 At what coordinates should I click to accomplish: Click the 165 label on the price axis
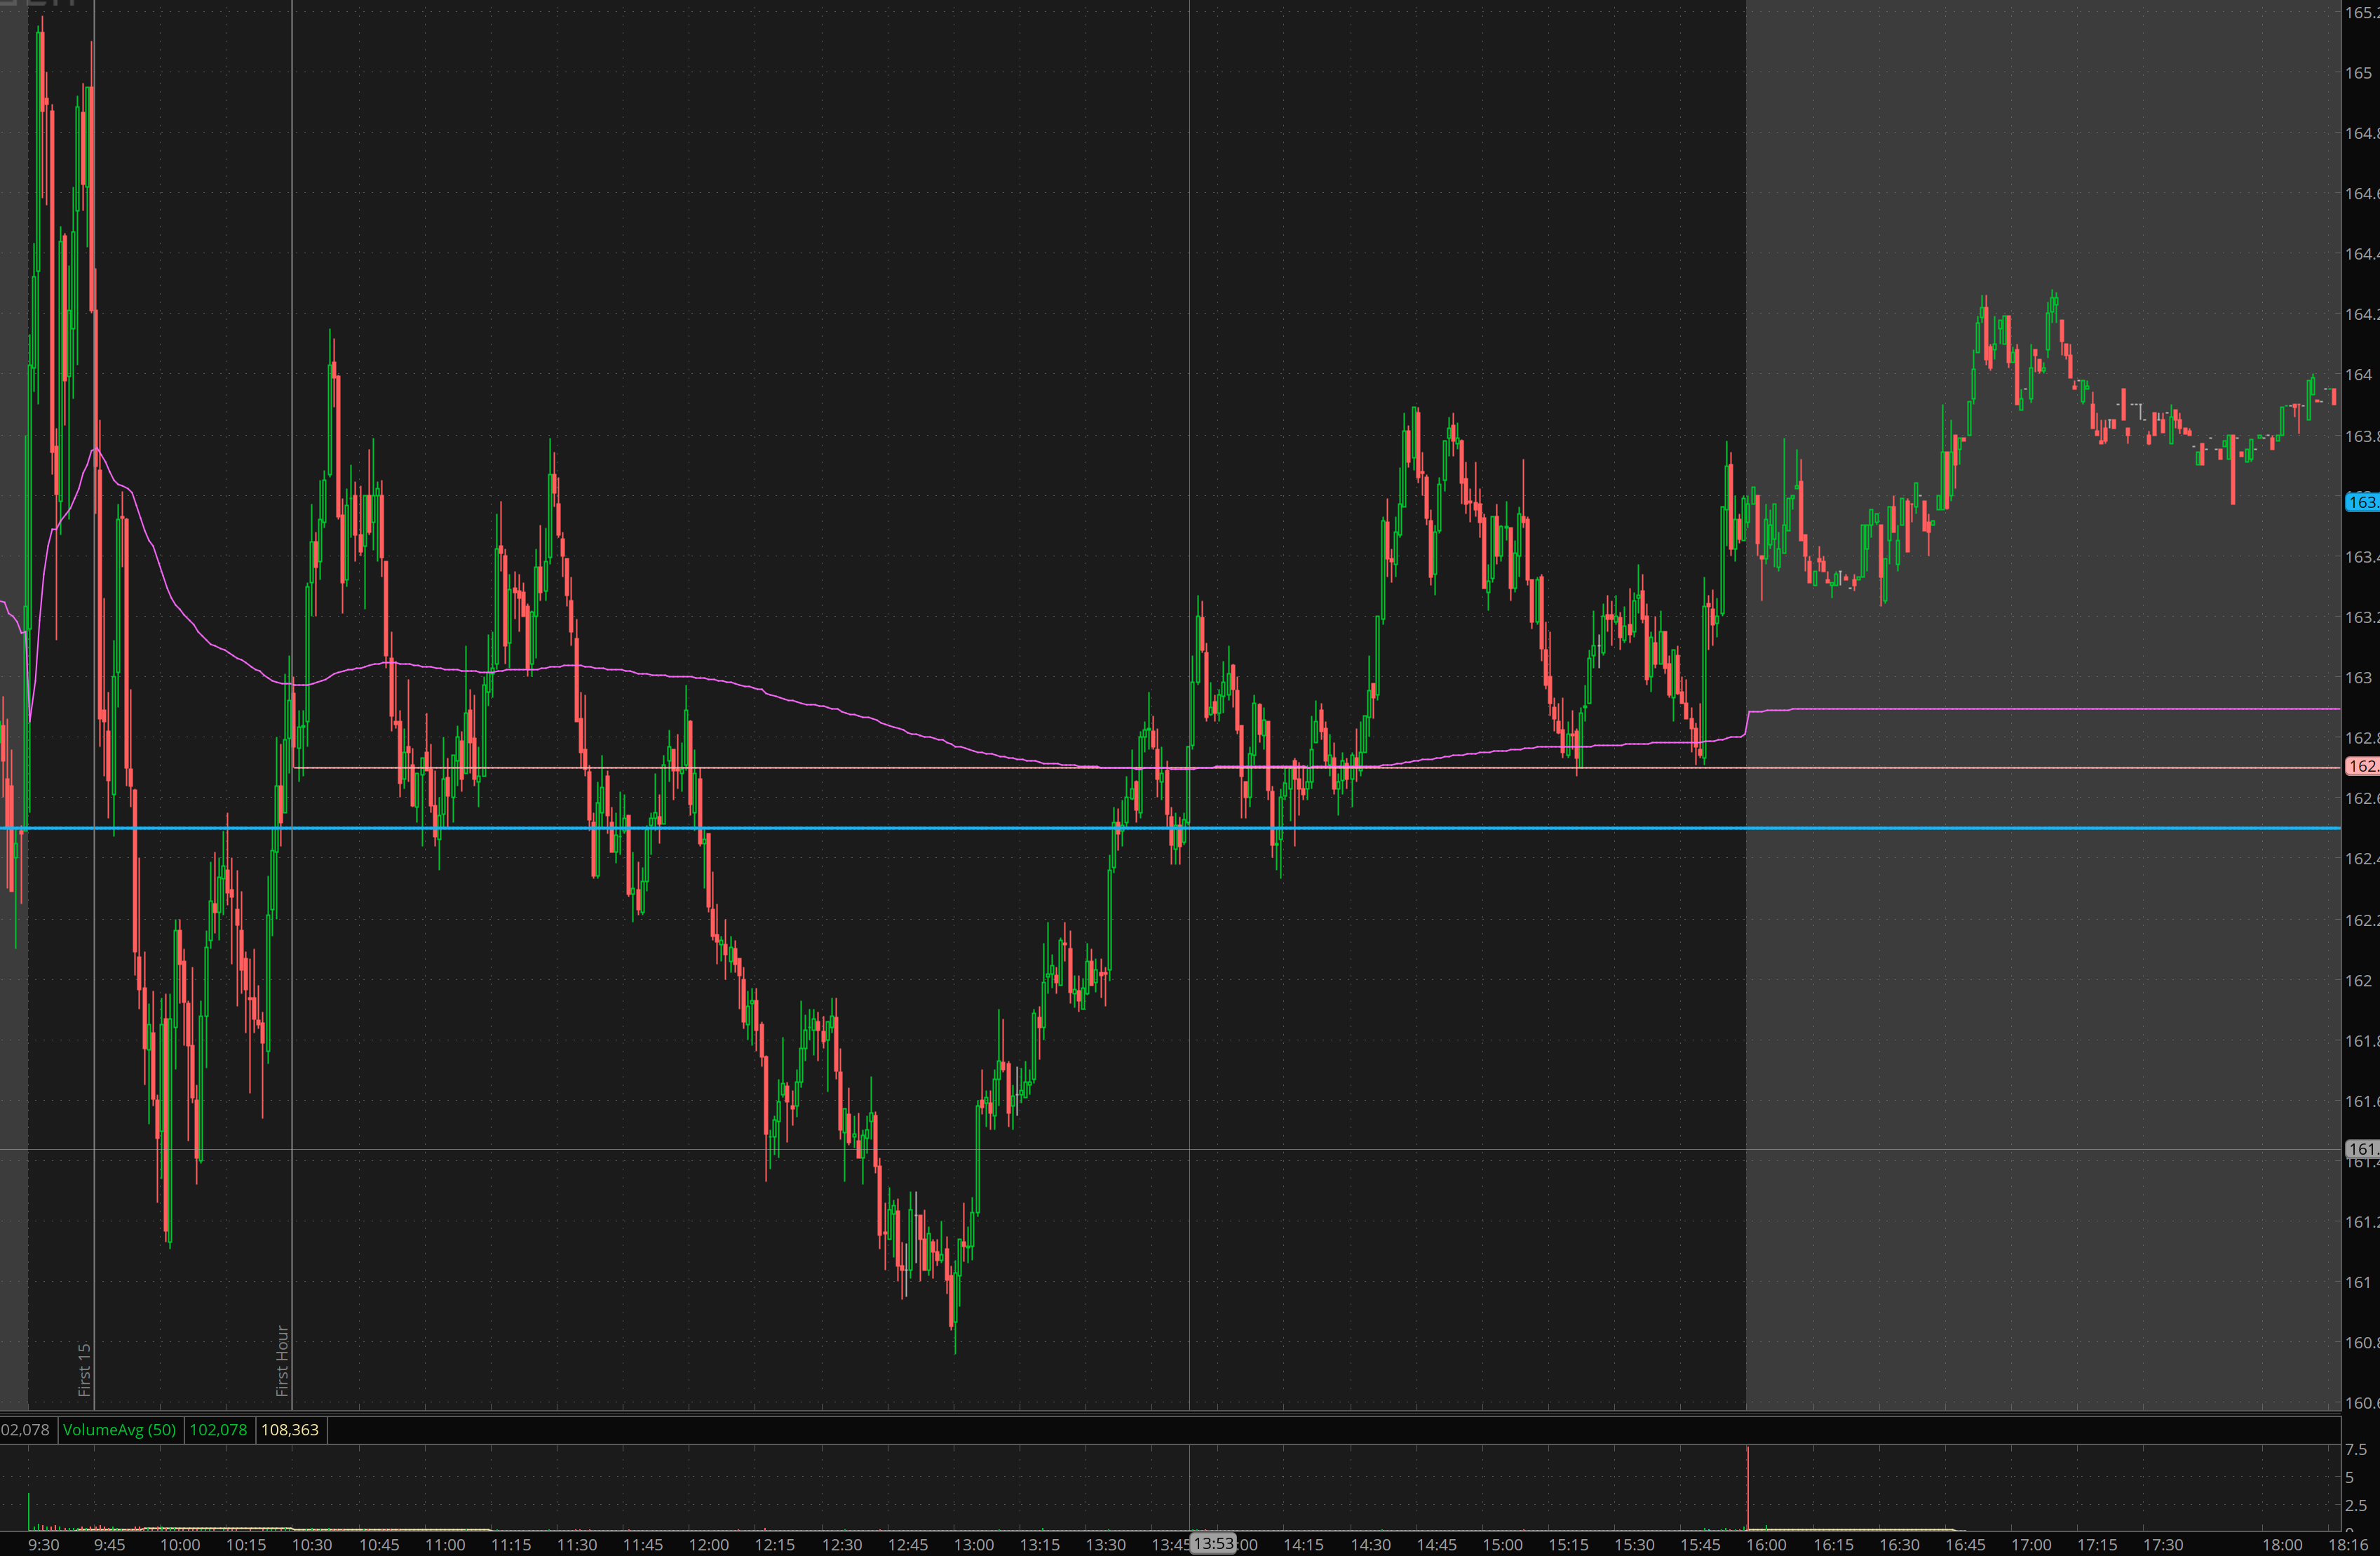coord(2358,73)
